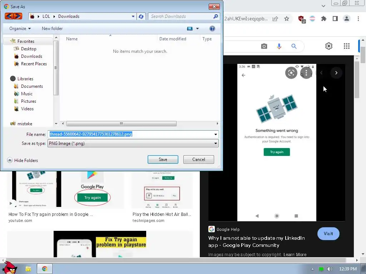366x274 pixels.
Task: Click the Downloads segment in address path
Action: click(69, 16)
